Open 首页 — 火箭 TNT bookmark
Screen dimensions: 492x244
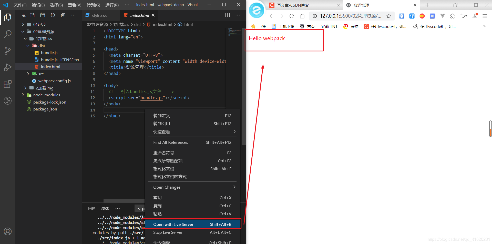(319, 26)
